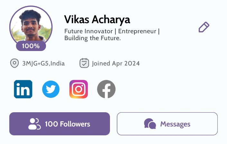This screenshot has width=227, height=144.
Task: Click the calendar check icon
Action: (x=84, y=63)
